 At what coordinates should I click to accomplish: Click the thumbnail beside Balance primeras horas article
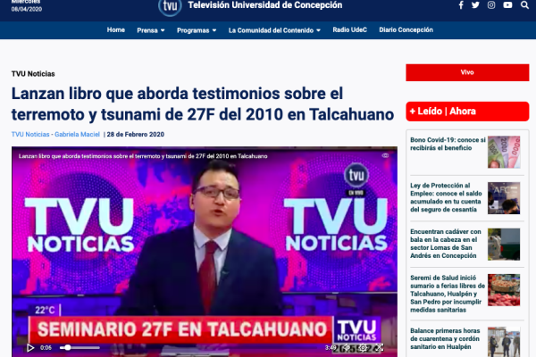point(504,342)
